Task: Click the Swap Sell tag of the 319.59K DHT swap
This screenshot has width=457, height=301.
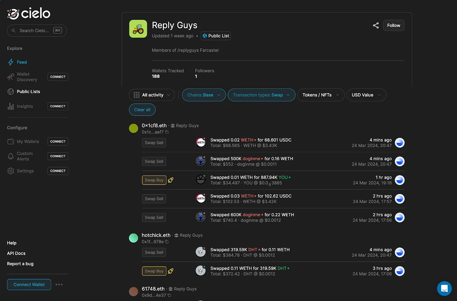Action: coord(154,252)
